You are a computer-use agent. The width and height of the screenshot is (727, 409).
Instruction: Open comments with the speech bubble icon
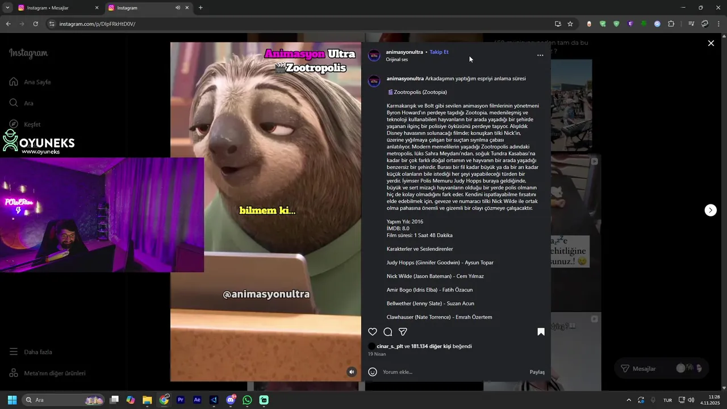(388, 332)
